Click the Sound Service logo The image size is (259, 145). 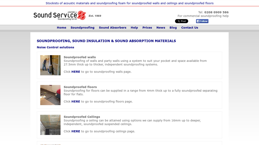[60, 15]
